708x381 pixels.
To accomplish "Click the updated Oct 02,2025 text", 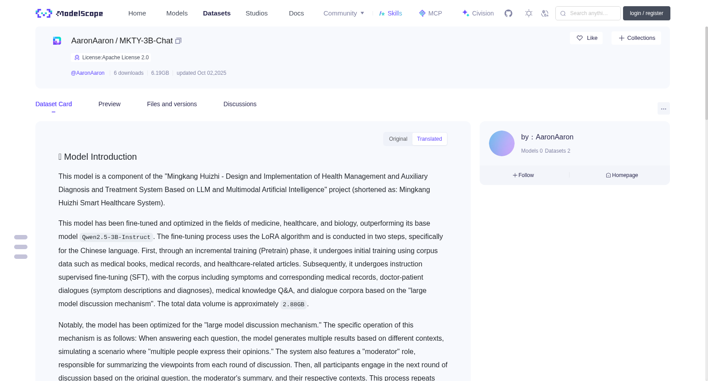I will 201,73.
